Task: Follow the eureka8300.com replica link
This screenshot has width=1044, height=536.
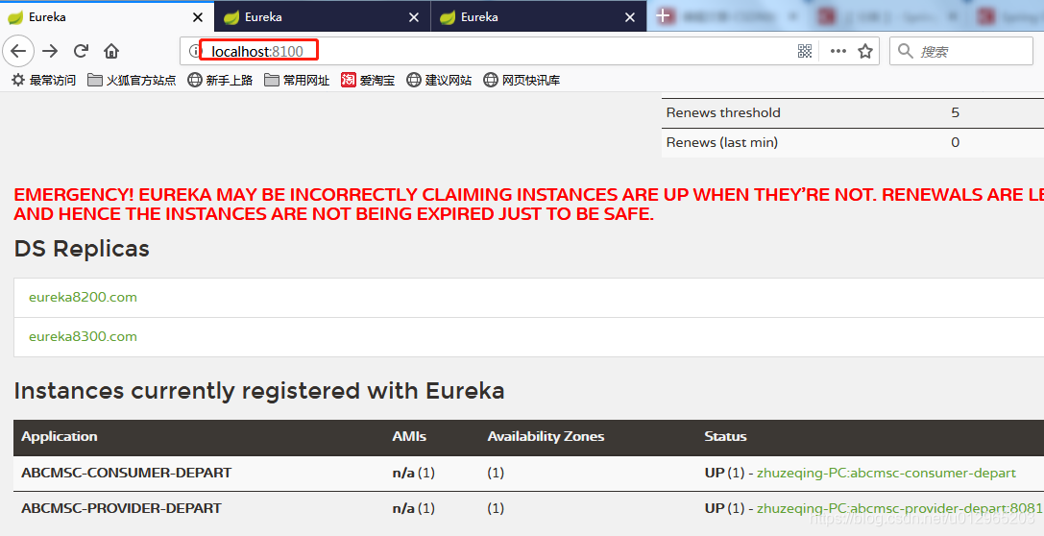Action: [x=83, y=337]
